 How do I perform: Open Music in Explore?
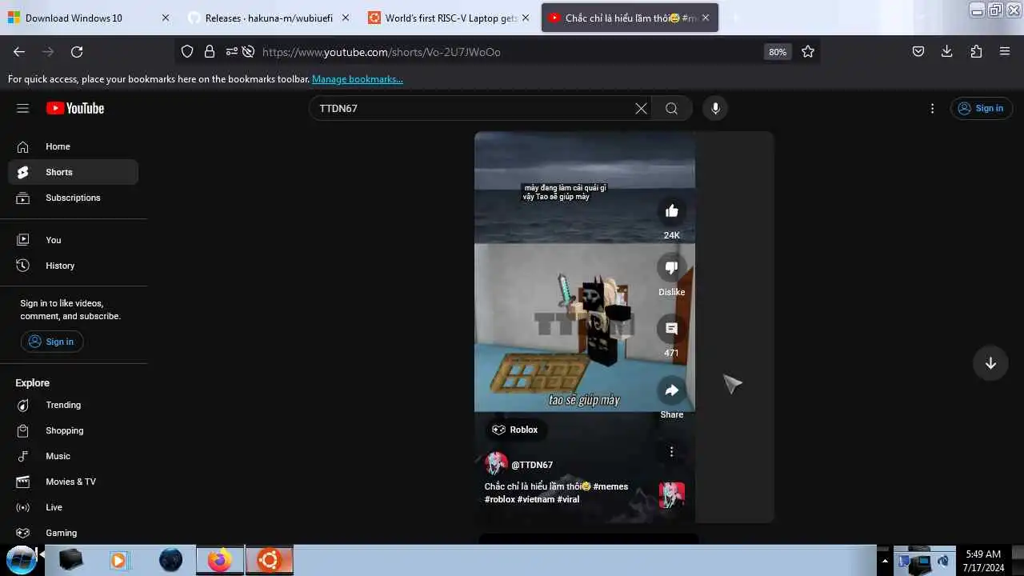pyautogui.click(x=73, y=456)
